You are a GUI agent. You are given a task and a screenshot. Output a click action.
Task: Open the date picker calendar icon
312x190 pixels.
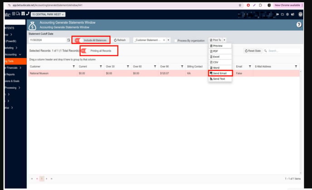(68, 40)
